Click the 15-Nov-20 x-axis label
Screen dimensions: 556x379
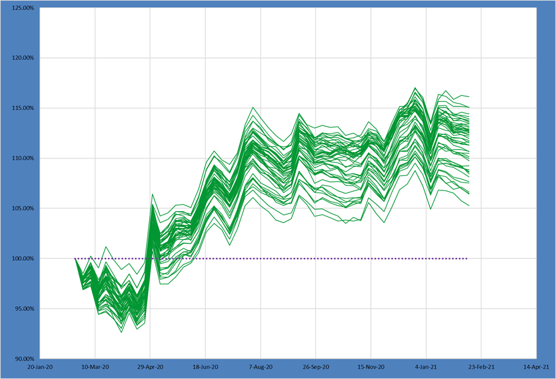pyautogui.click(x=371, y=367)
